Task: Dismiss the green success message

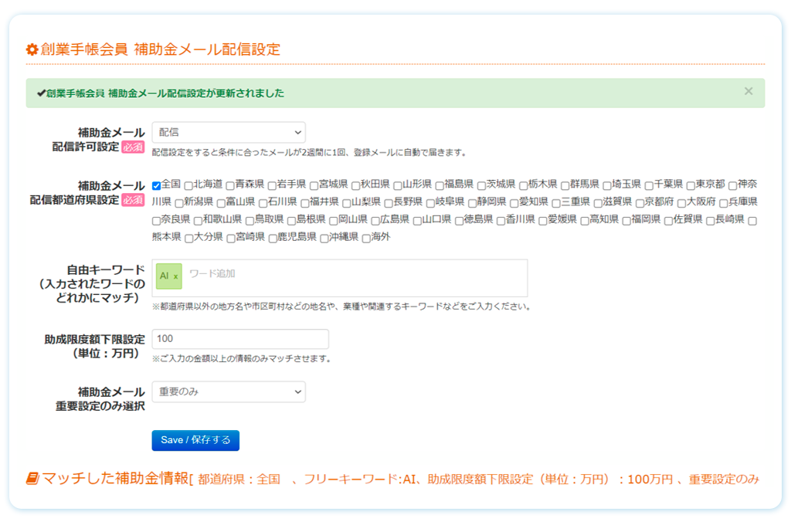Action: [748, 91]
